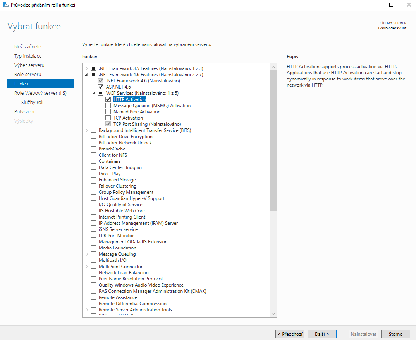Select the TCP Port Sharing item
The image size is (416, 340).
click(x=147, y=124)
